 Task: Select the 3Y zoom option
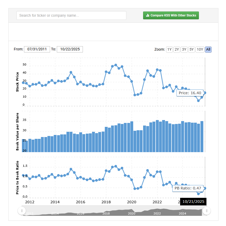tap(184, 50)
